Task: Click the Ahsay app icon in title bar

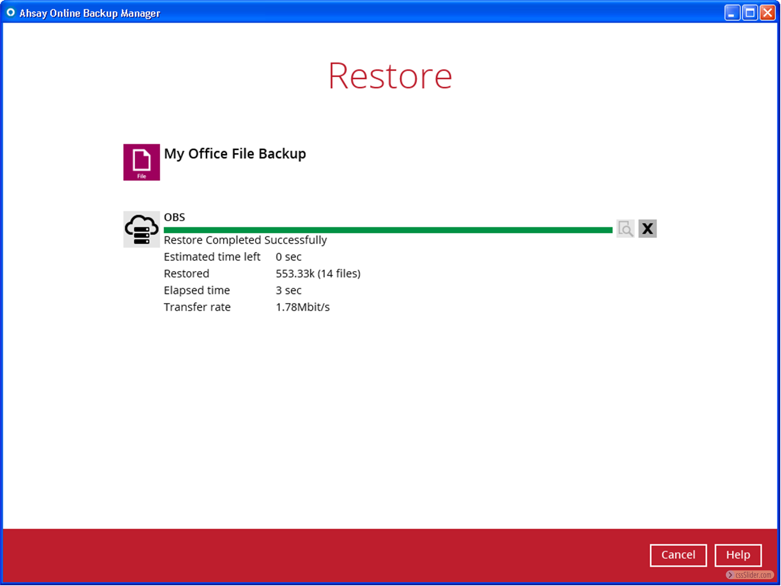Action: click(x=10, y=13)
